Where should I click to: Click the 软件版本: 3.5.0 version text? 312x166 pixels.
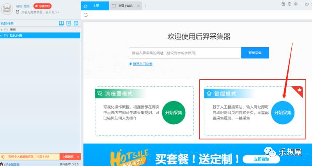point(69,164)
